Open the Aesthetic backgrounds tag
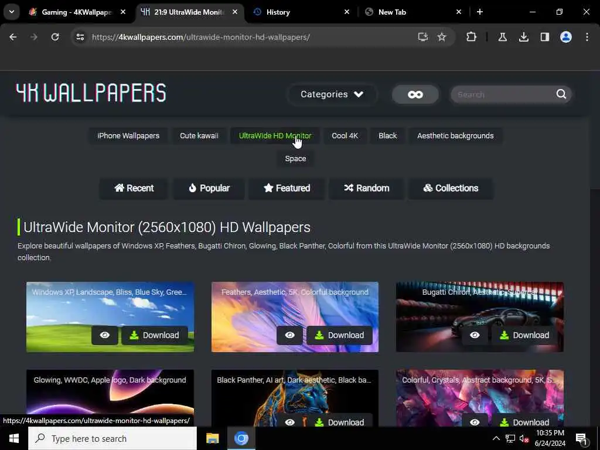Screen dimensions: 600x450 click(x=455, y=136)
